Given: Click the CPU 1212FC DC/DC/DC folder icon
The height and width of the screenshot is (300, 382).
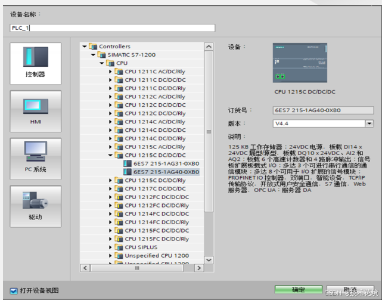Looking at the screenshot, I should click(119, 197).
